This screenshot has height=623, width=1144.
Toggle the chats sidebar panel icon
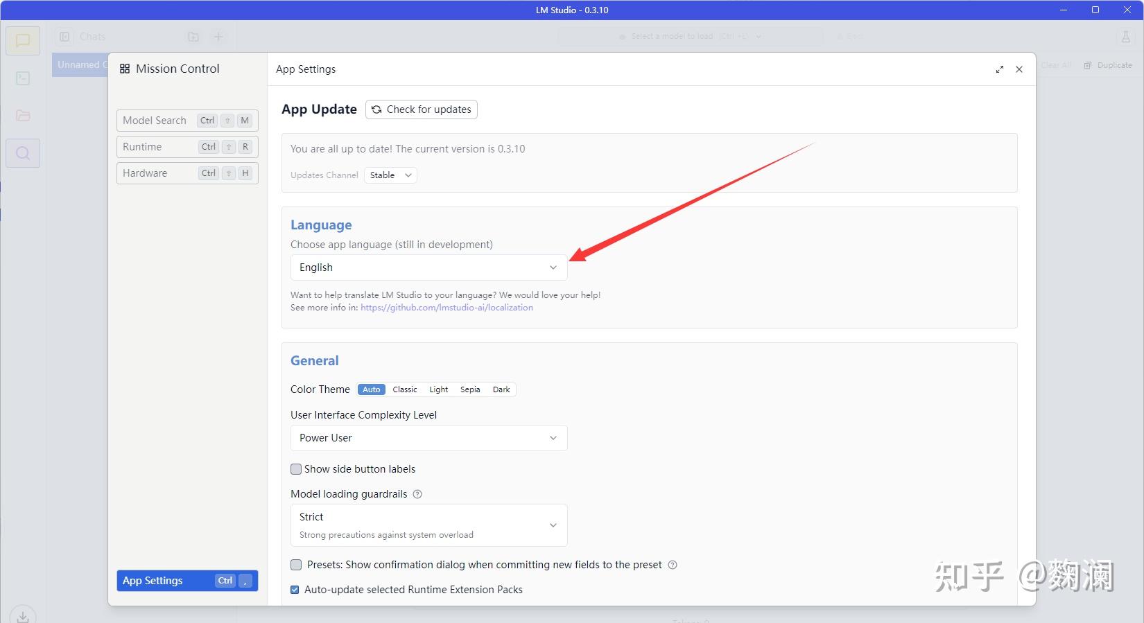[64, 37]
